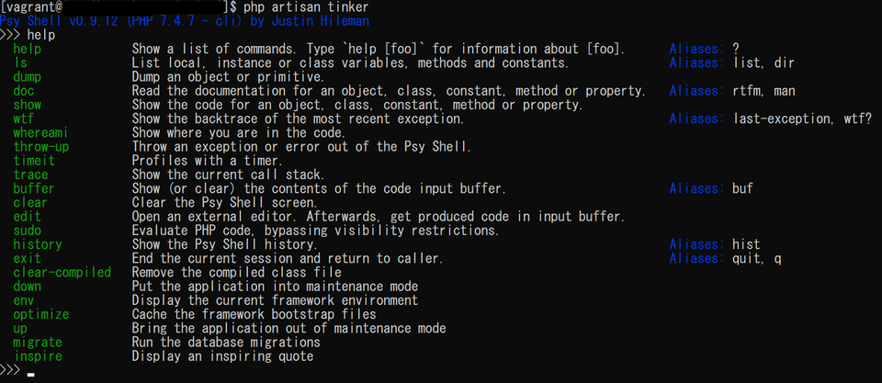Click the 'history' command in the list

tap(38, 244)
